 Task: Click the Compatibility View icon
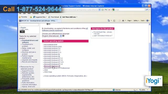102,10
